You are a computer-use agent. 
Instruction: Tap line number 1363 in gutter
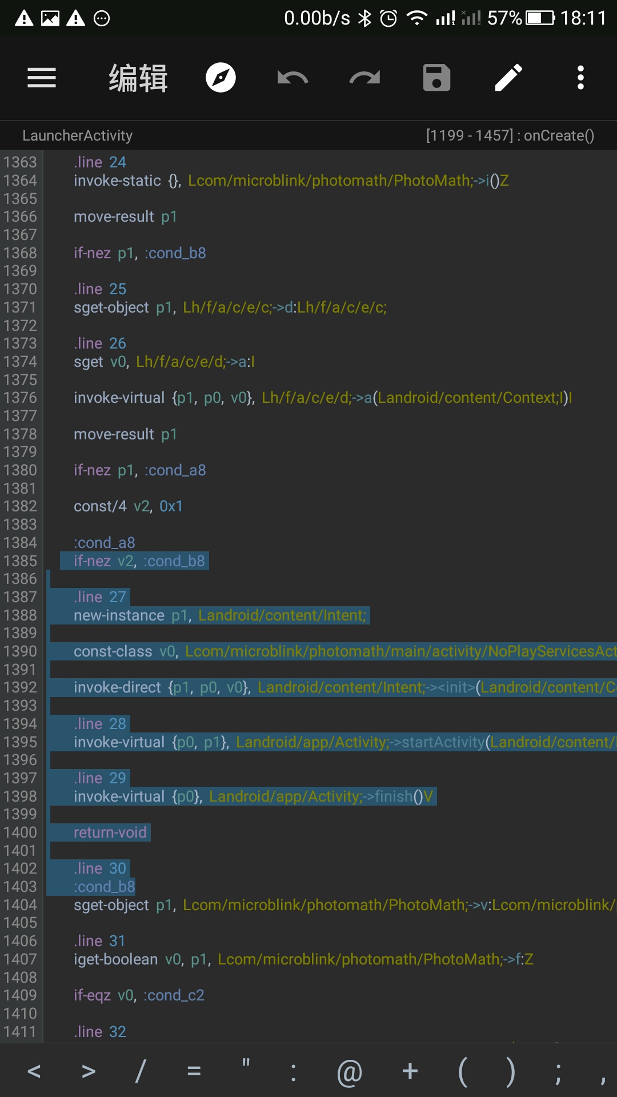point(20,162)
